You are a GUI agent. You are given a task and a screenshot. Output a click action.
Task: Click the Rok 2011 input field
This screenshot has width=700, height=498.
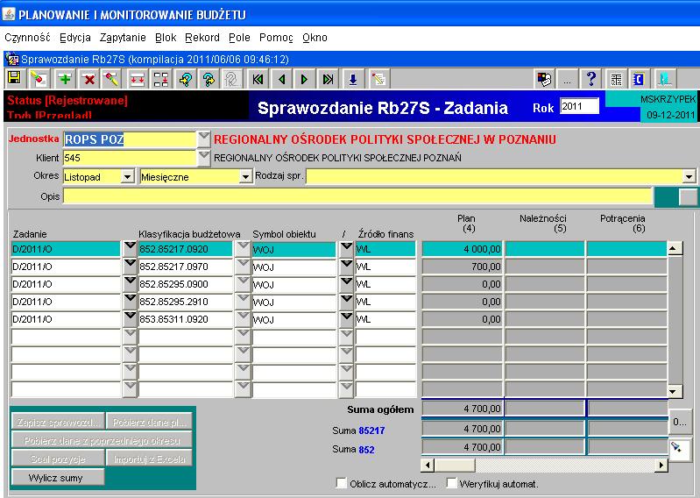[579, 106]
